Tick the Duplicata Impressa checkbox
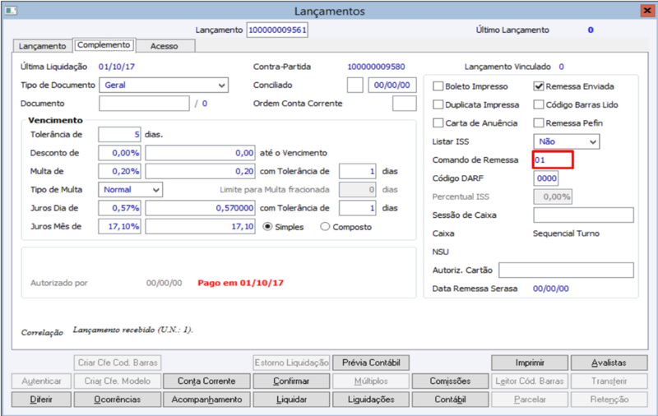 [x=438, y=104]
